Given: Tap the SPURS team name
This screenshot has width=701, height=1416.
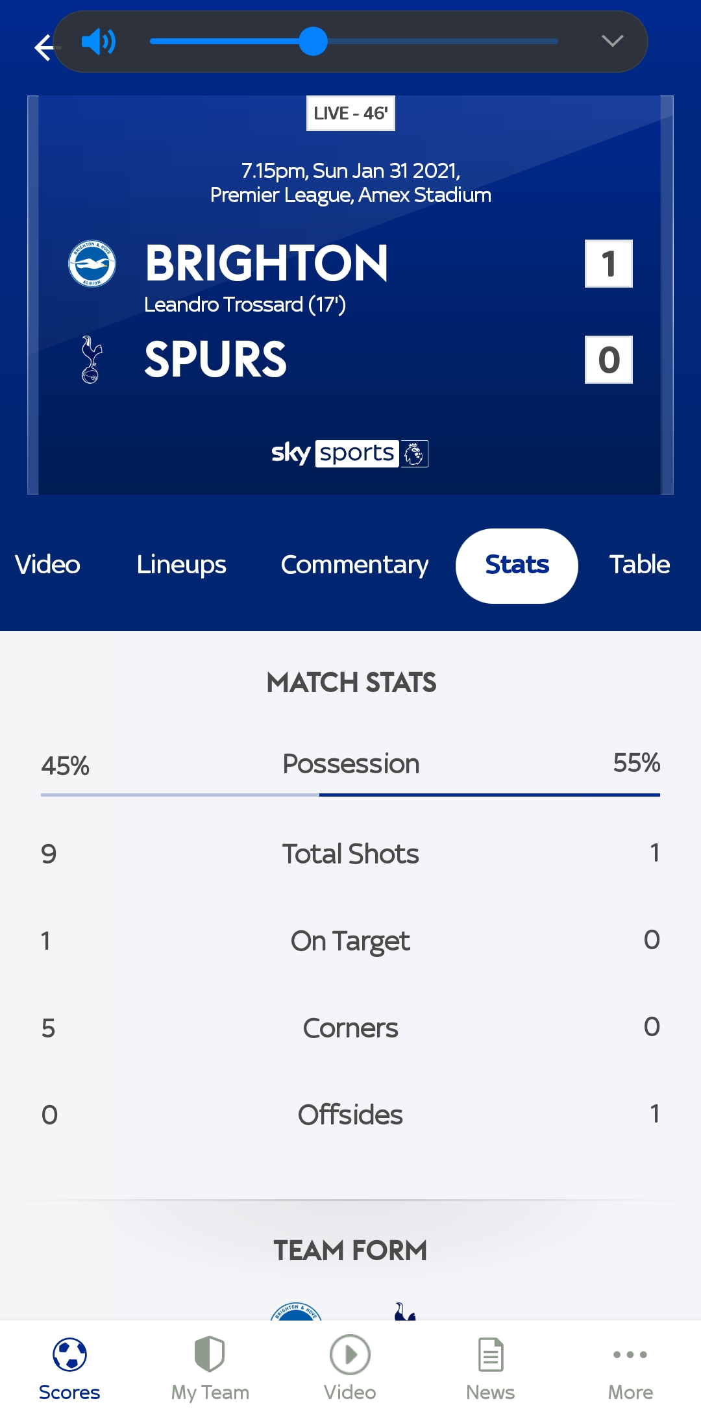Looking at the screenshot, I should click(215, 359).
